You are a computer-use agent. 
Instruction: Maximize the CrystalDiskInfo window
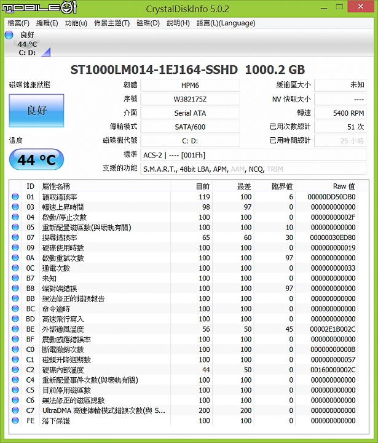339,7
